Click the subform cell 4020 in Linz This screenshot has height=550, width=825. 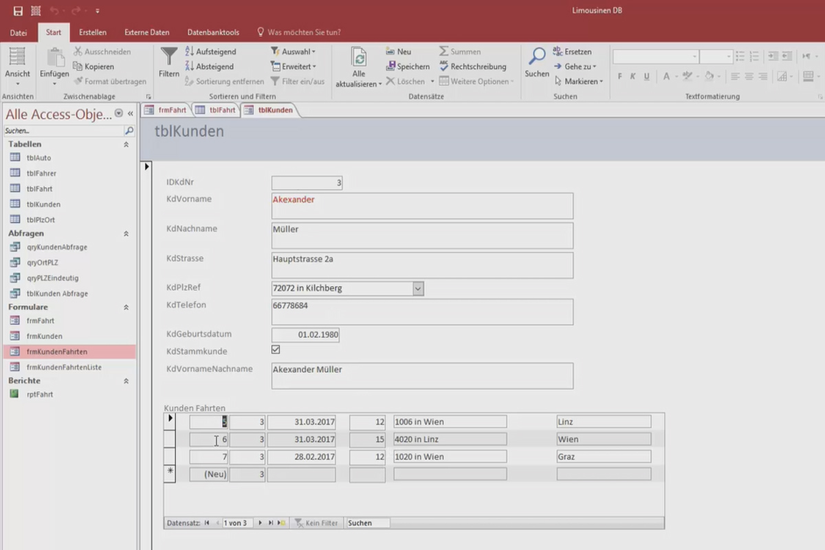[450, 439]
